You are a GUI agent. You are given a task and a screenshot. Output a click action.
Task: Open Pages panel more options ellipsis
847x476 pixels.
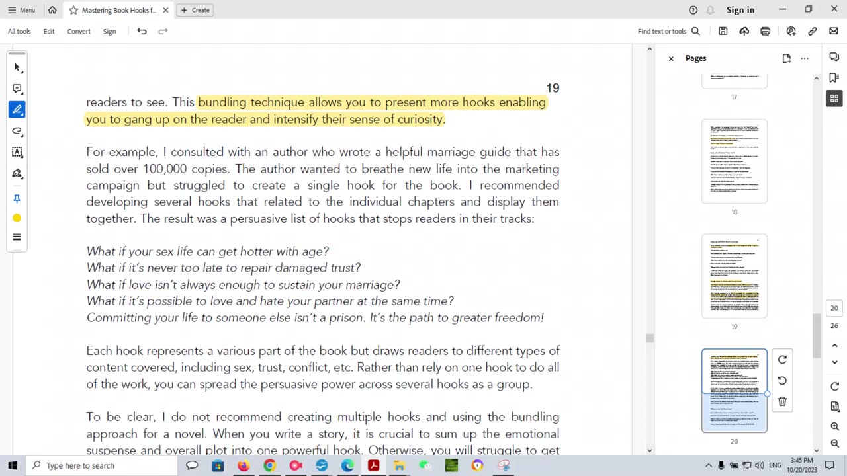tap(805, 58)
